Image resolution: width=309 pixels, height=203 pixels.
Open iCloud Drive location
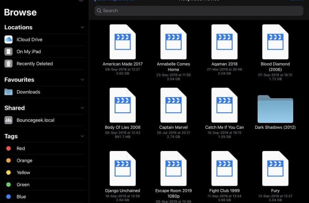[44, 39]
